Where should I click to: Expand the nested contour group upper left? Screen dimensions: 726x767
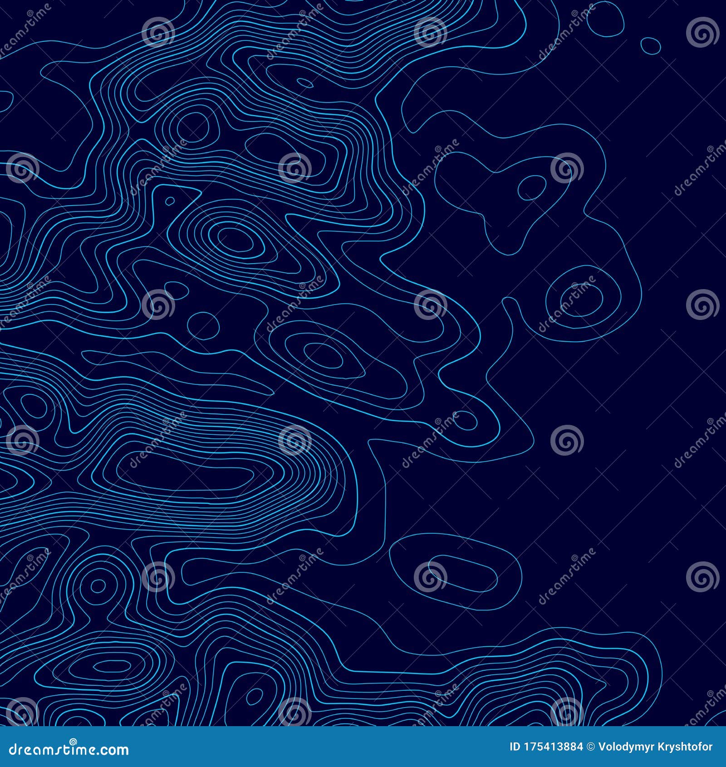tap(136, 91)
